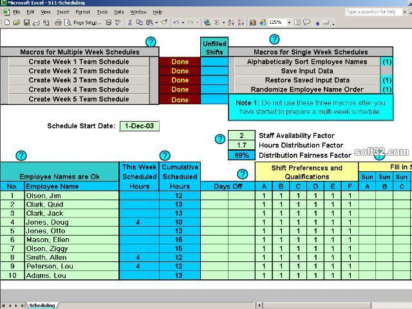Open the Data menu
This screenshot has width=412, height=309.
[118, 12]
